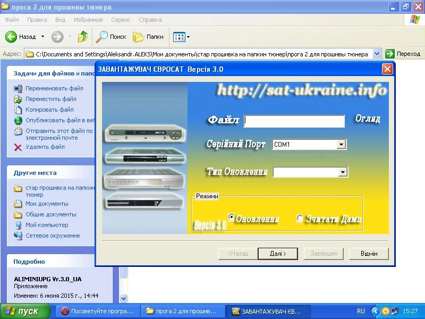Screen dimensions: 425x319
Task: Click the Rename file (Переименовать файл) task icon
Action: click(18, 88)
